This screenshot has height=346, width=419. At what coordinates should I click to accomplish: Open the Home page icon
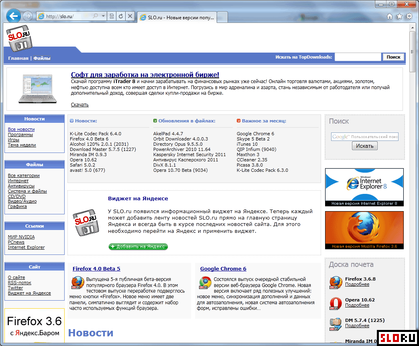[389, 16]
